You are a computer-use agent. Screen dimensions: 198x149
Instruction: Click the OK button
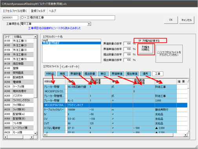[171, 20]
